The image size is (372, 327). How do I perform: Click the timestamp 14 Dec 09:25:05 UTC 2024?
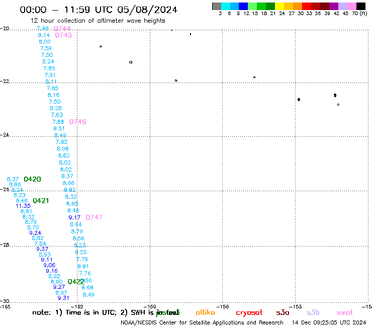tap(329, 323)
